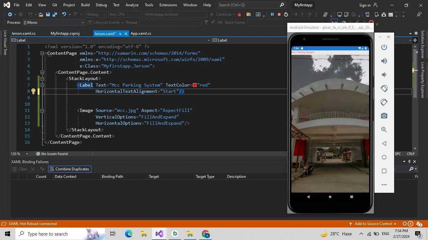Click the Description column header
The image size is (428, 240).
pyautogui.click(x=237, y=177)
